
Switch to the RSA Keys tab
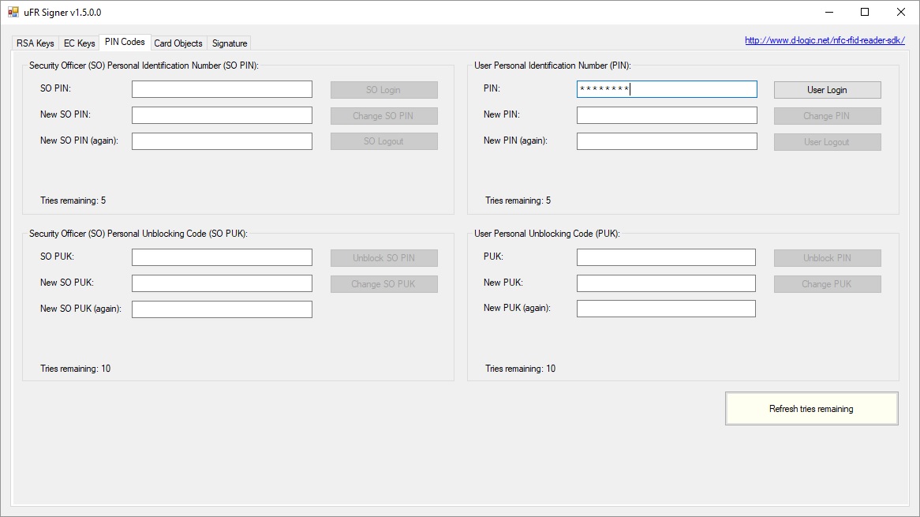(x=36, y=43)
